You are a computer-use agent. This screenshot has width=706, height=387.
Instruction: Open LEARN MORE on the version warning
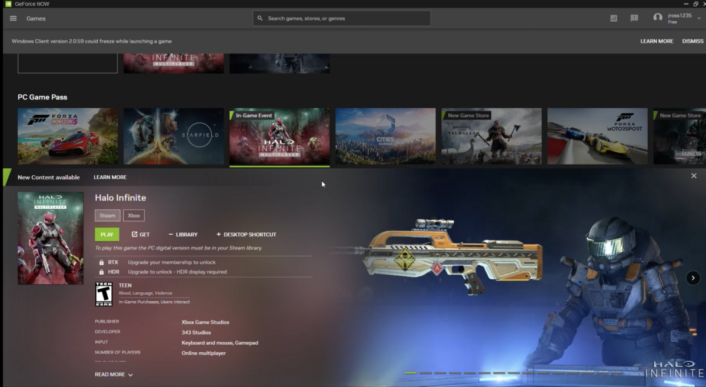click(x=657, y=41)
